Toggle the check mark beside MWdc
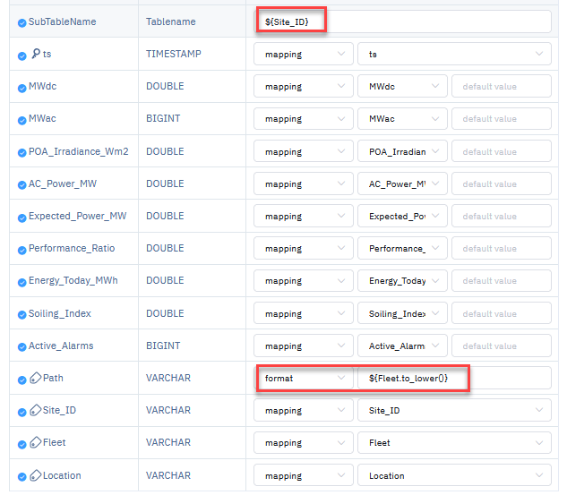Image resolution: width=567 pixels, height=495 pixels. (21, 88)
